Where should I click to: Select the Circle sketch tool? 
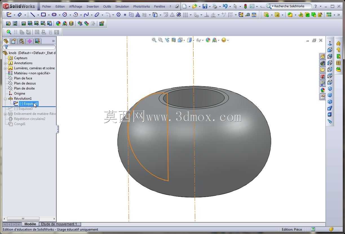click(65, 15)
